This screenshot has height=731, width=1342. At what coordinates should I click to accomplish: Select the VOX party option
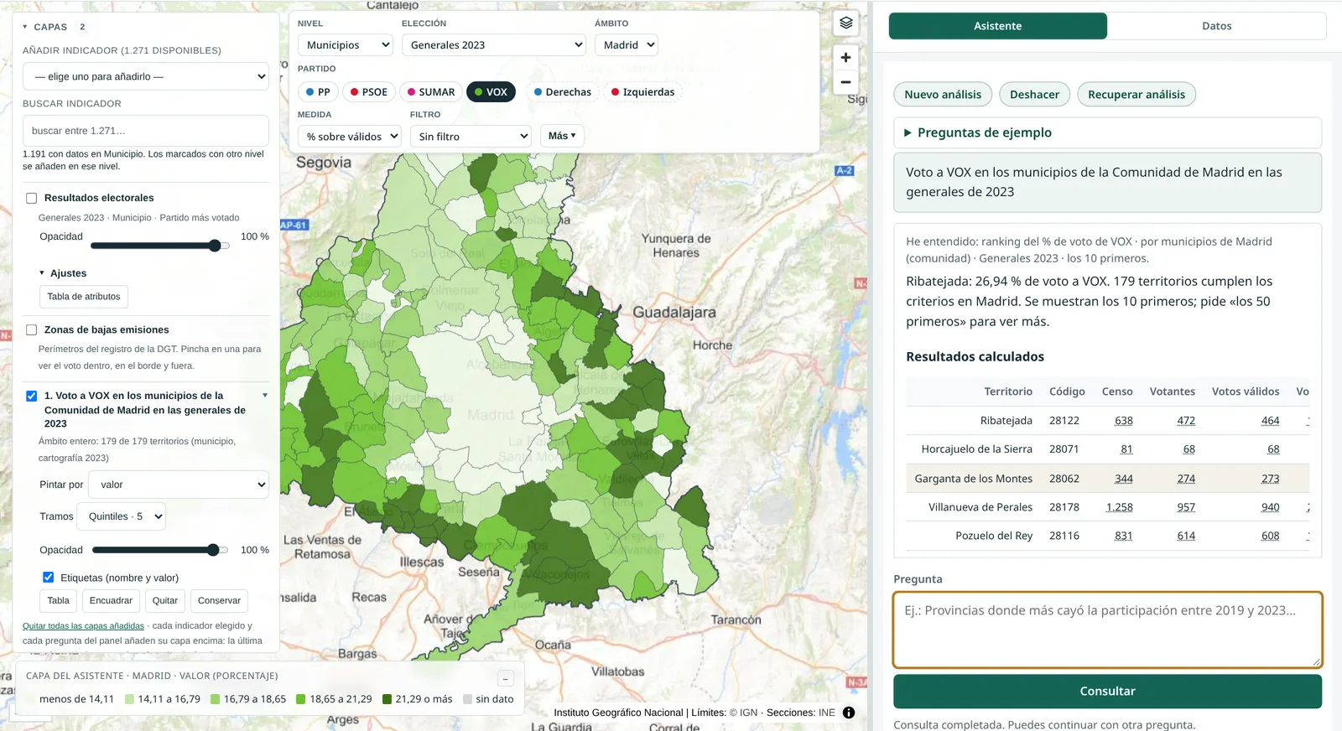[x=491, y=92]
